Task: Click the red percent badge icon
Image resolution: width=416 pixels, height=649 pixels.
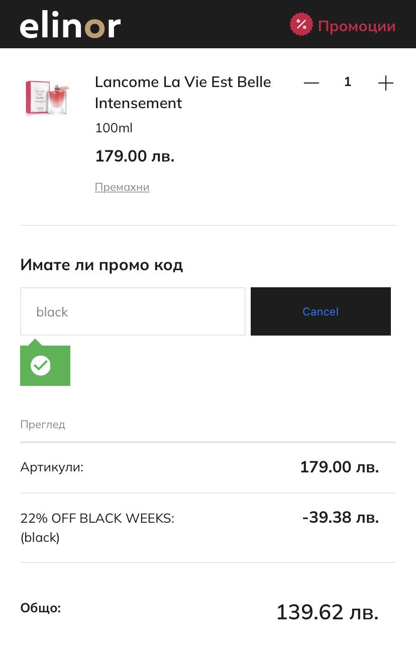Action: point(301,25)
